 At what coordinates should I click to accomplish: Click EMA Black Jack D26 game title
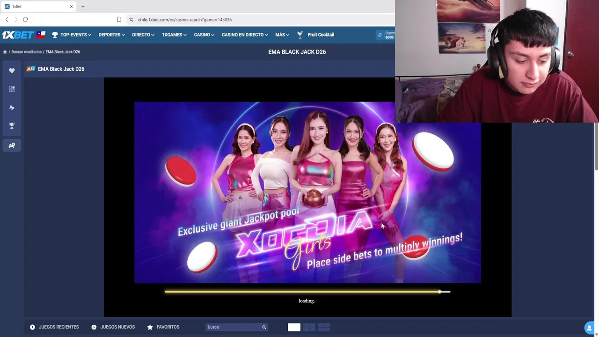tap(61, 69)
